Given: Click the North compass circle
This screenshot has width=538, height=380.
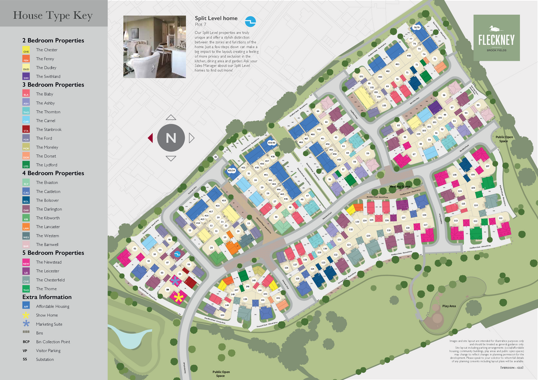Looking at the screenshot, I should [171, 138].
